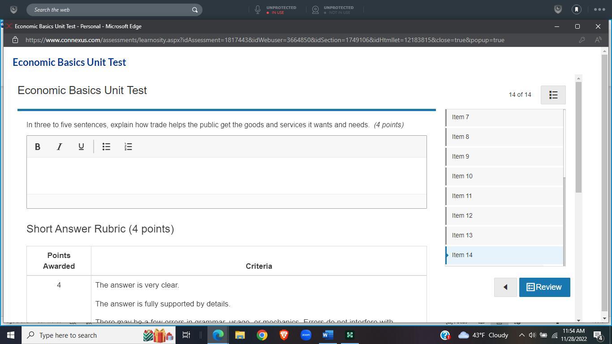Viewport: 612px width, 344px height.
Task: Open Brave browser from the taskbar
Action: coord(284,335)
